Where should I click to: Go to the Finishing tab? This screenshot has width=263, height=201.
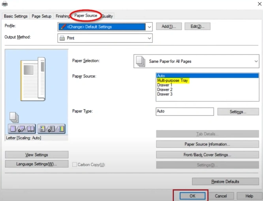pos(62,16)
